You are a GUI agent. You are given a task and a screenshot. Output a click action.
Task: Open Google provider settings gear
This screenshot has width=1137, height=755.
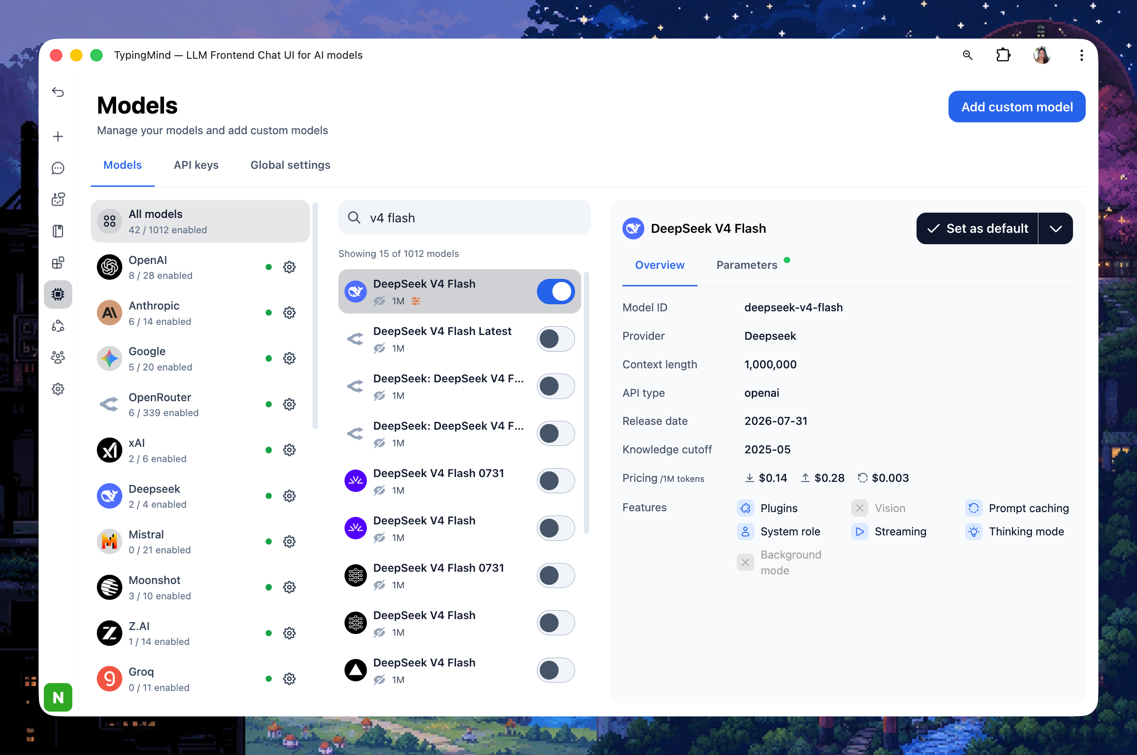pos(289,358)
